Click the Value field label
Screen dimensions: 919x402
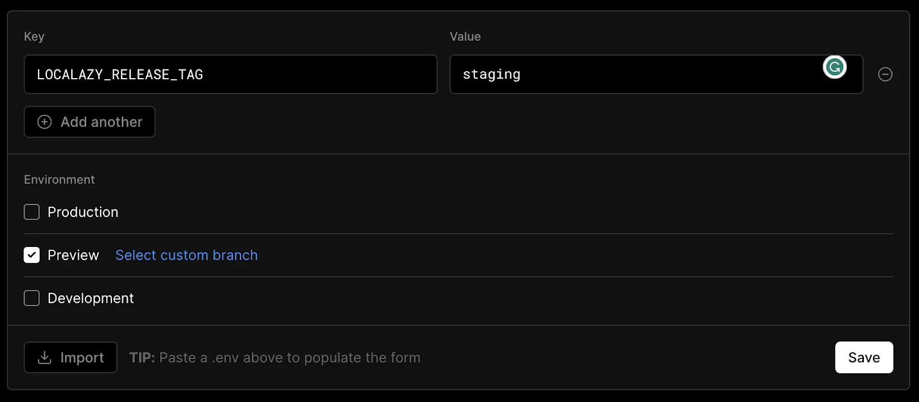point(465,37)
